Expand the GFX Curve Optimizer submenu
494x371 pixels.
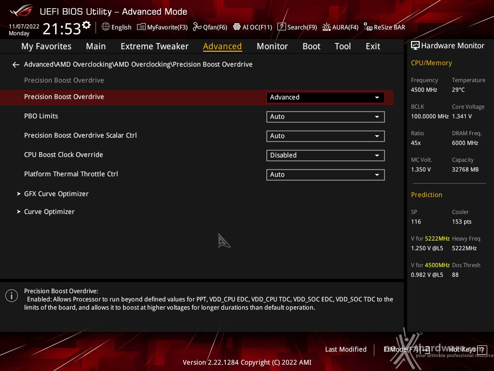(53, 194)
